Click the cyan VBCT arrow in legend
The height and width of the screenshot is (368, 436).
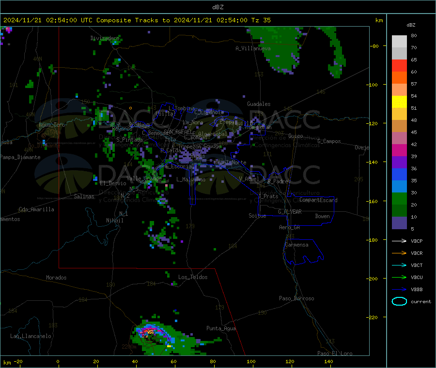[399, 265]
